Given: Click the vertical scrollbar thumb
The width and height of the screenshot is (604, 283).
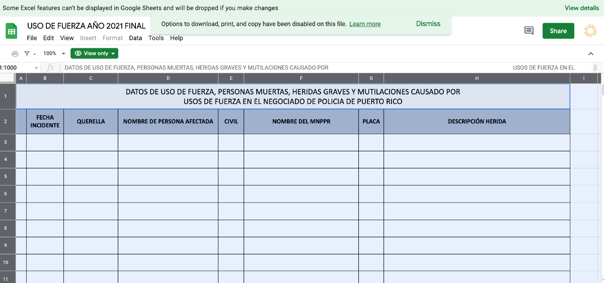Looking at the screenshot, I should point(602,89).
